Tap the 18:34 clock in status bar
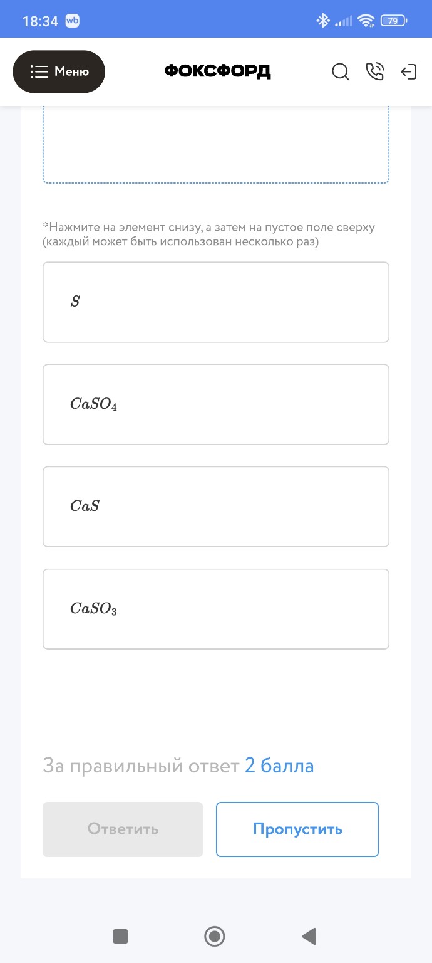The image size is (432, 963). [x=40, y=21]
